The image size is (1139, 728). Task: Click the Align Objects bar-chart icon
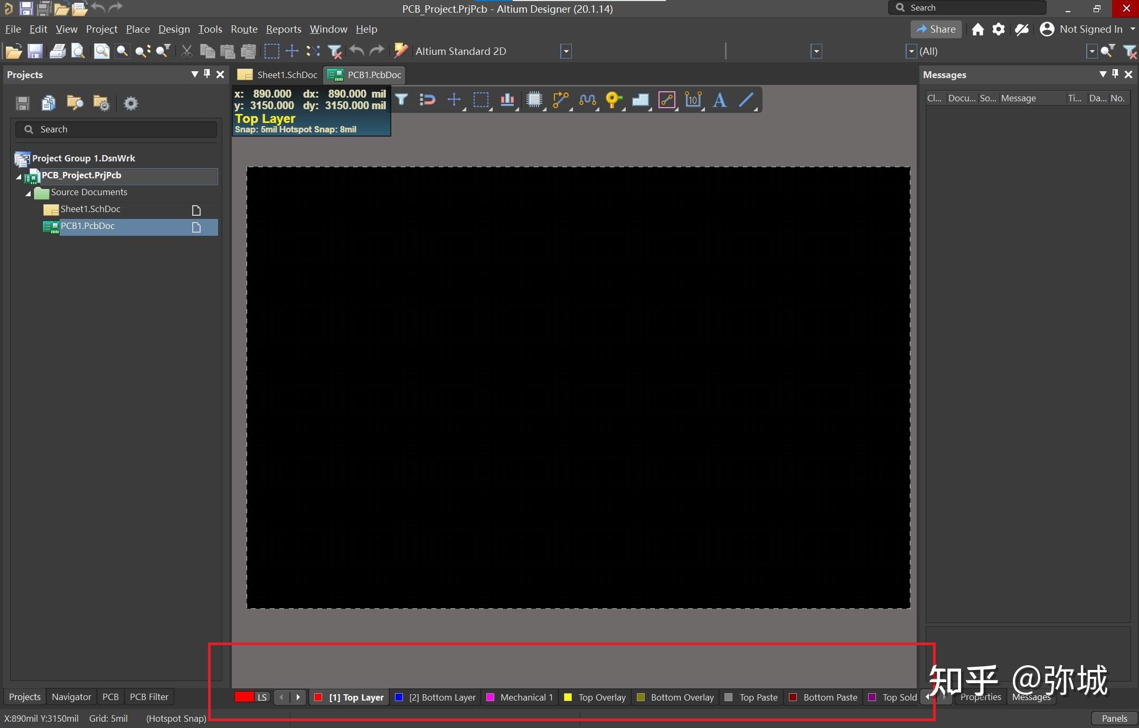click(507, 99)
